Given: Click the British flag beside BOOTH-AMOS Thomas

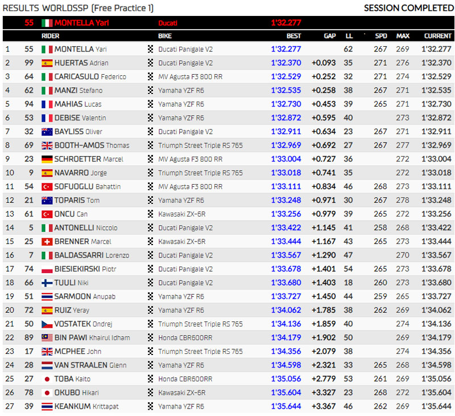Looking at the screenshot, I should pyautogui.click(x=47, y=145).
